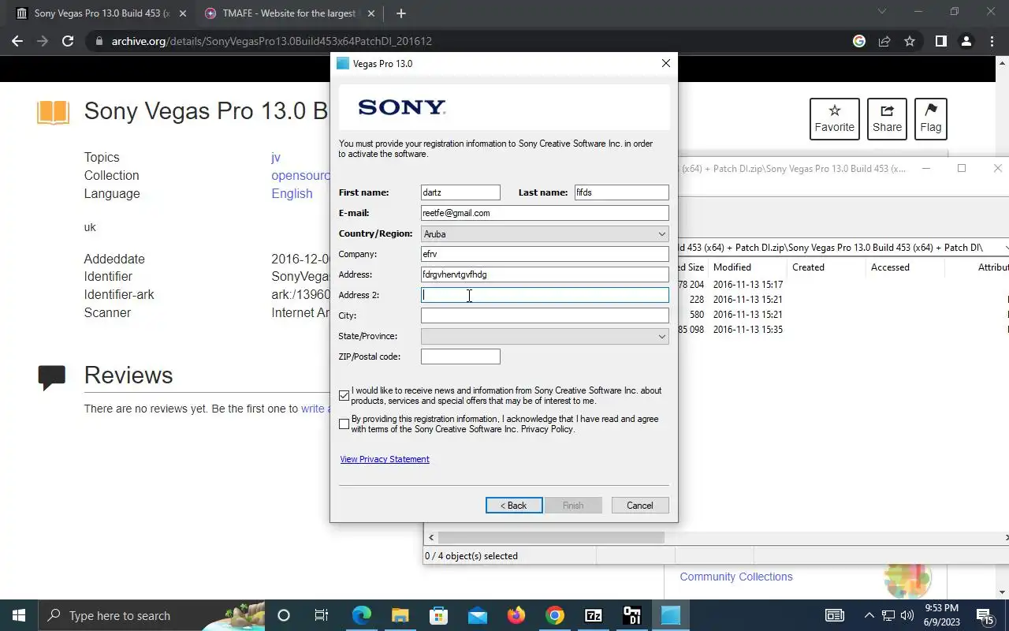Open Cortana circle icon on taskbar
This screenshot has height=631, width=1009.
pos(284,615)
